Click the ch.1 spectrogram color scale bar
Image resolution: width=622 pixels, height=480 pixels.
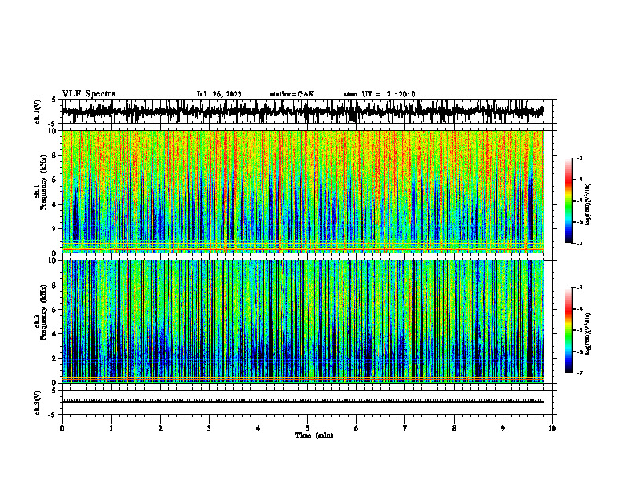pyautogui.click(x=568, y=201)
